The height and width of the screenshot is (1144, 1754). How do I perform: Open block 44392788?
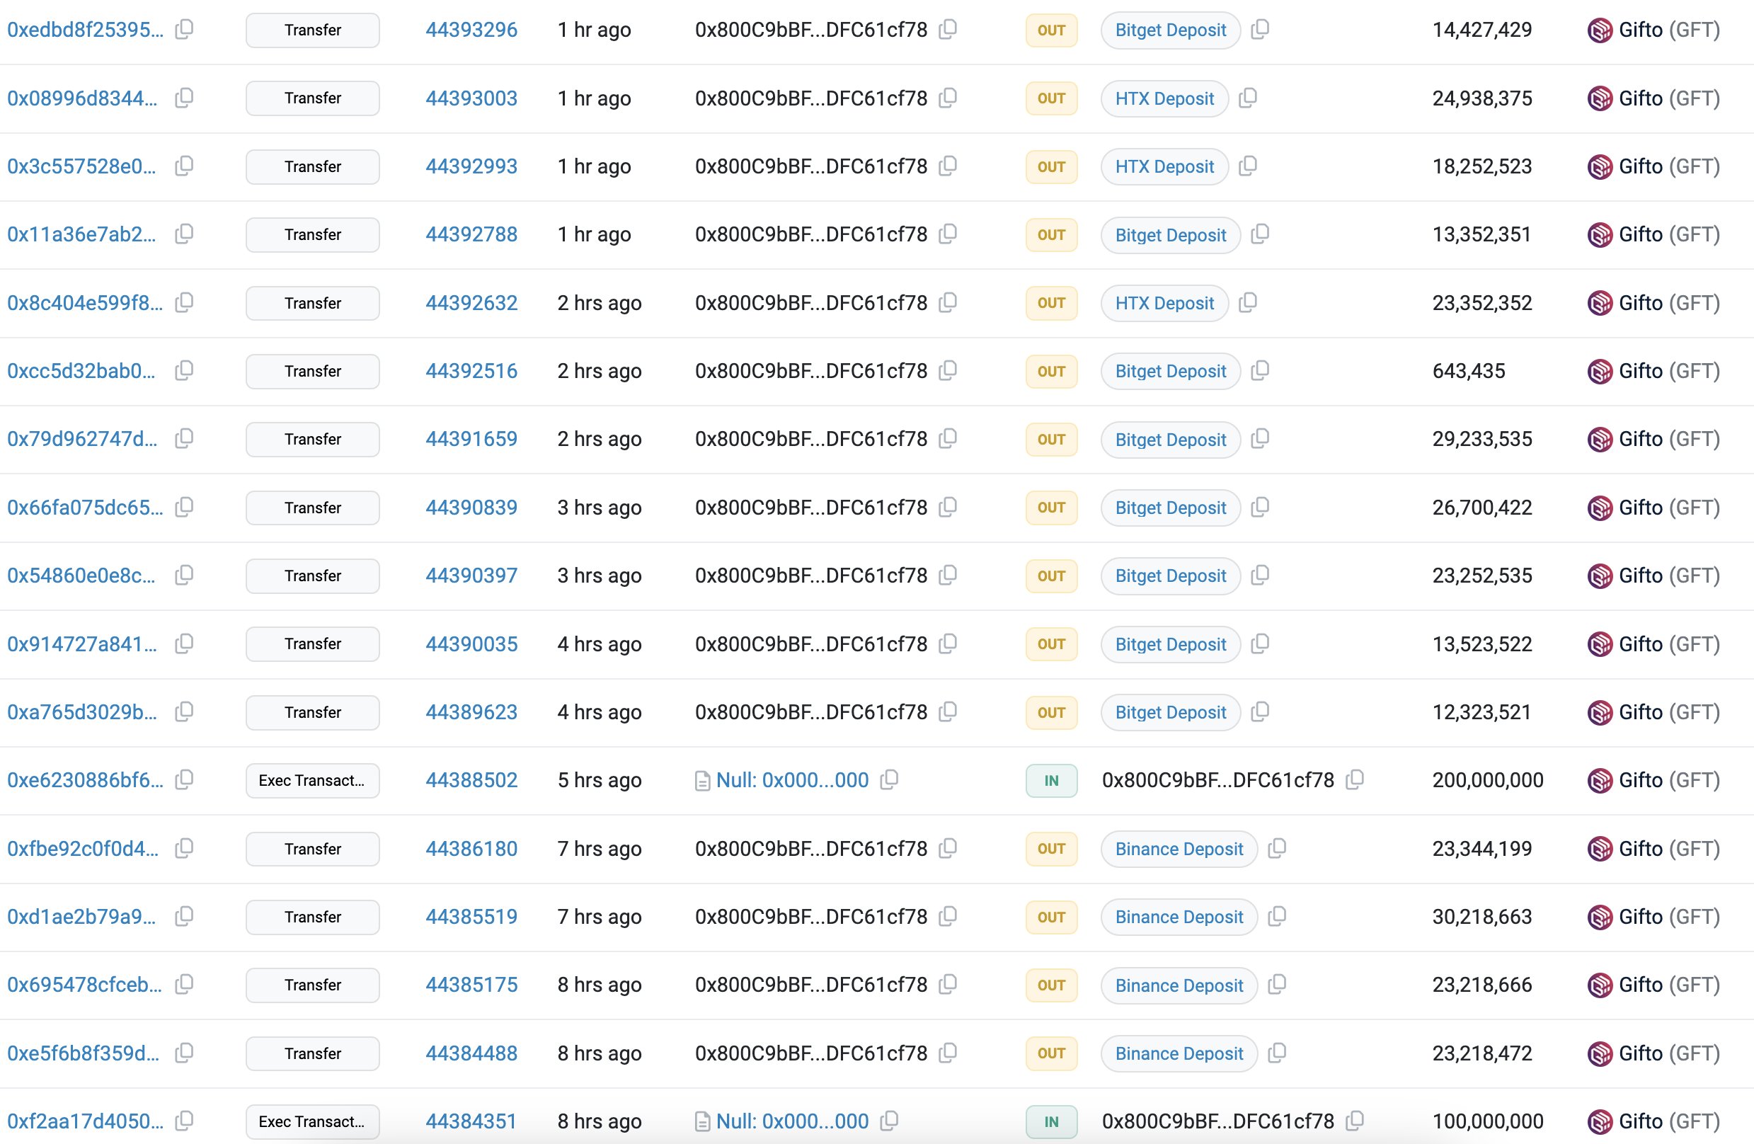click(x=471, y=234)
